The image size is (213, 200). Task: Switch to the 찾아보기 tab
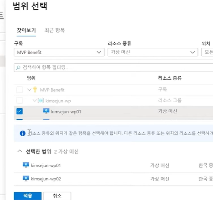tap(26, 30)
